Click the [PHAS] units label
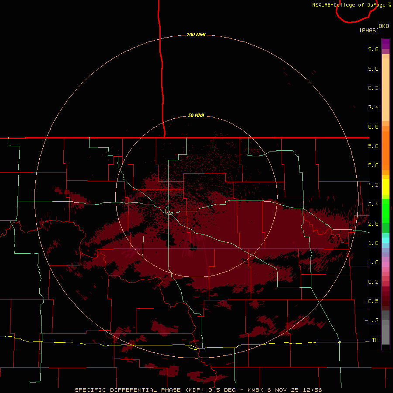Viewport: 393px width, 393px height. (x=369, y=30)
